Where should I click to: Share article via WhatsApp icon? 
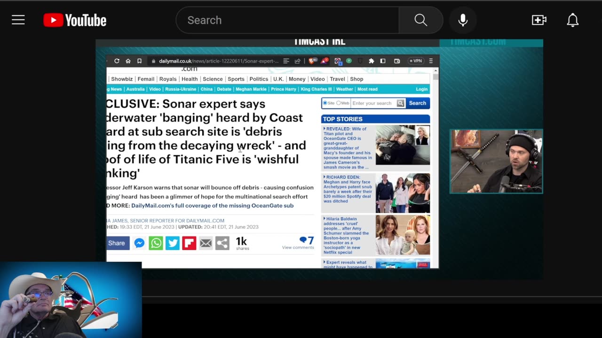click(156, 243)
